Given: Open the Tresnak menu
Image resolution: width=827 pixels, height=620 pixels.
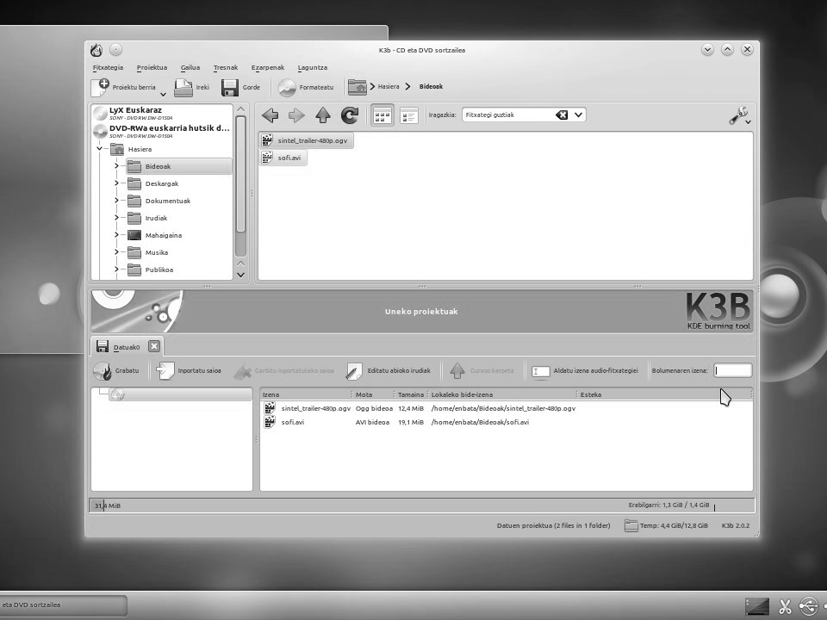Looking at the screenshot, I should tap(226, 67).
